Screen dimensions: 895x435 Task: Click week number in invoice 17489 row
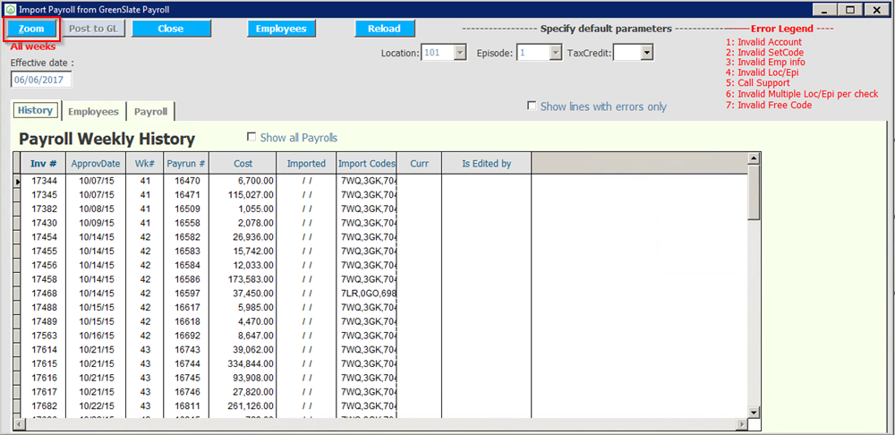pos(145,321)
